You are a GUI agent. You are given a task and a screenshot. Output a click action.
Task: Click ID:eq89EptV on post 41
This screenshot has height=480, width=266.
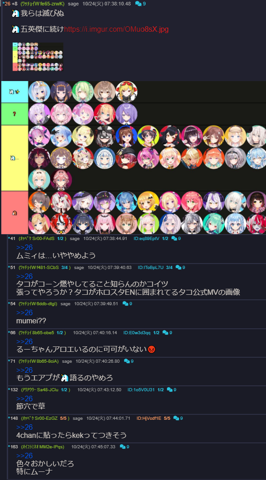click(x=147, y=239)
